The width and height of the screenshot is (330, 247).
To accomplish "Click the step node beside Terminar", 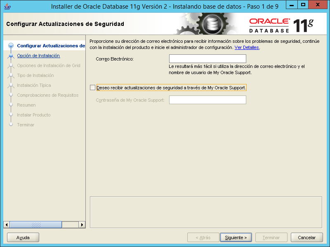I will click(12, 125).
